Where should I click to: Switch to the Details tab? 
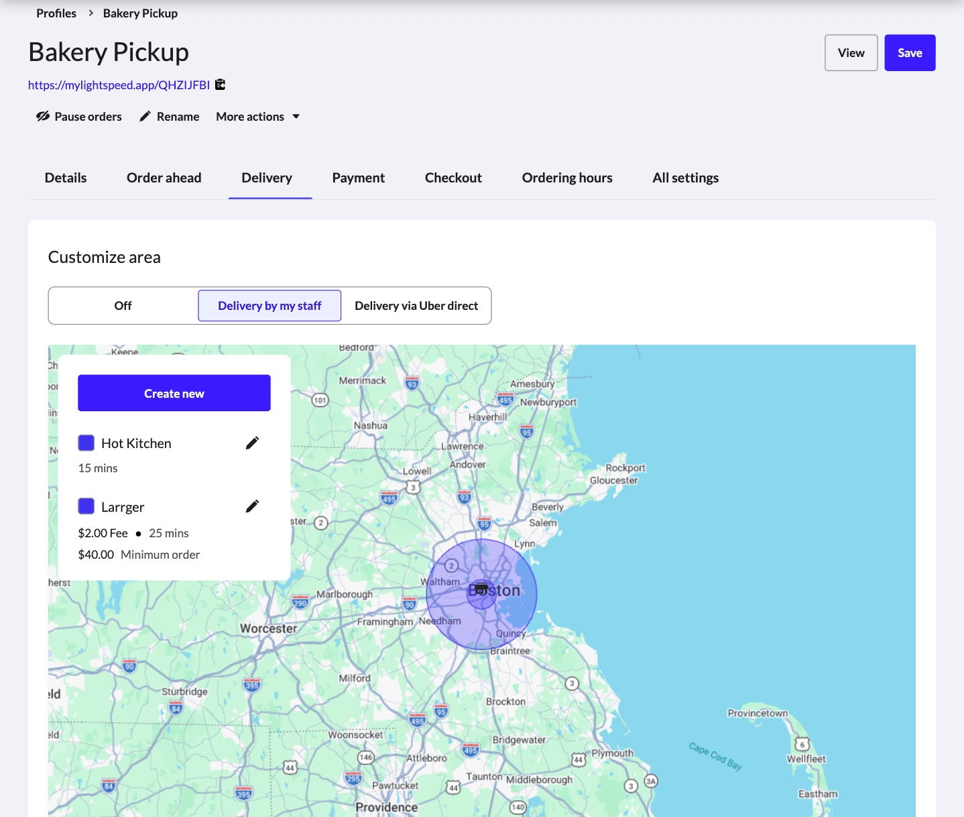pos(65,177)
